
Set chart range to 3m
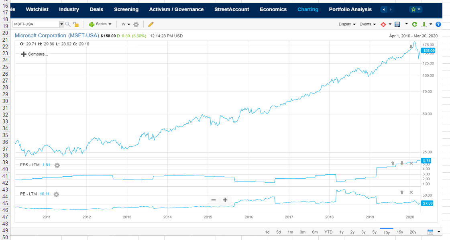coord(303,232)
